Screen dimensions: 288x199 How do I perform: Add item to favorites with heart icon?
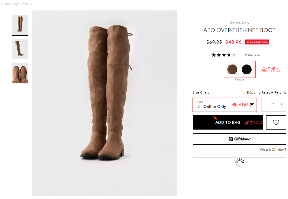point(276,122)
